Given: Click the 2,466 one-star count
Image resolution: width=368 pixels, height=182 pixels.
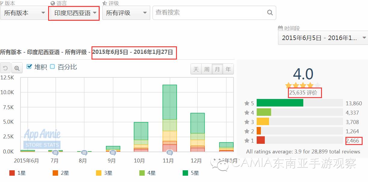Looking at the screenshot, I should click(352, 140).
